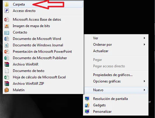Open Ordenar por in the context menu
This screenshot has width=155, height=118.
click(x=116, y=45)
